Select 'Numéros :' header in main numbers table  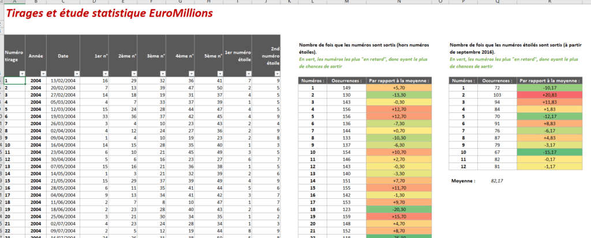(x=312, y=81)
